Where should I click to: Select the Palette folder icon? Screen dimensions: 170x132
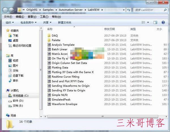tap(49, 40)
